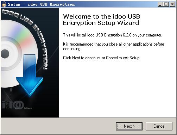Minimize the Setup window
This screenshot has height=135, width=177.
click(x=160, y=4)
